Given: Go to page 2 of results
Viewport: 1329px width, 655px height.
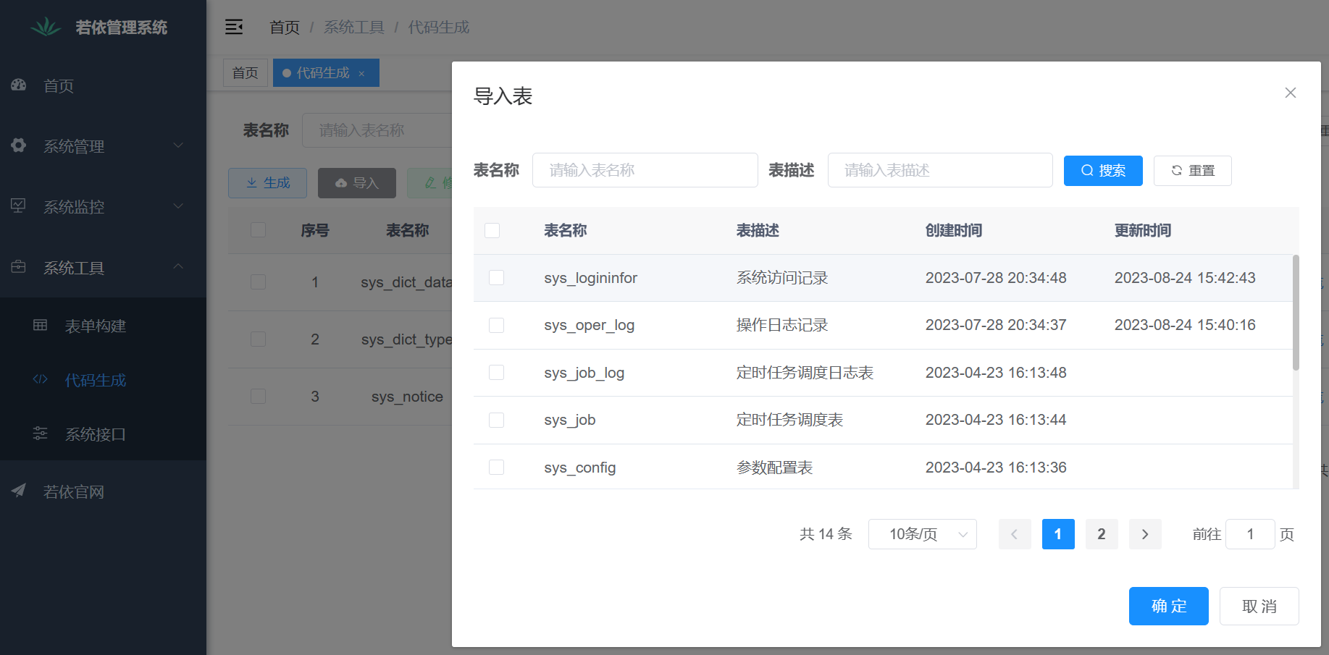Looking at the screenshot, I should click(x=1102, y=534).
